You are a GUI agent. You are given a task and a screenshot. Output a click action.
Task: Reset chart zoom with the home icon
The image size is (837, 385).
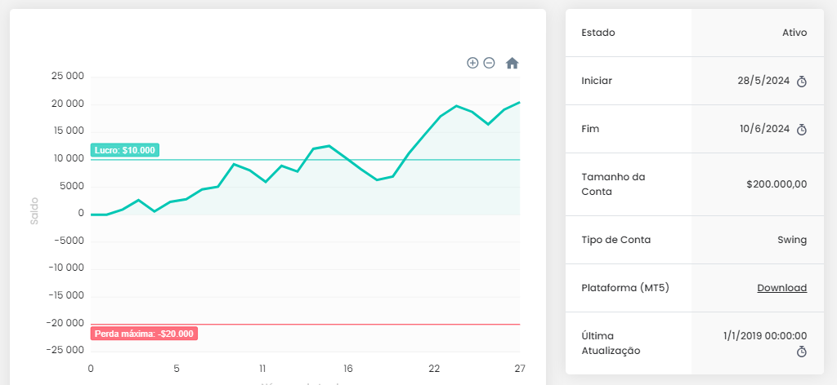coord(512,63)
